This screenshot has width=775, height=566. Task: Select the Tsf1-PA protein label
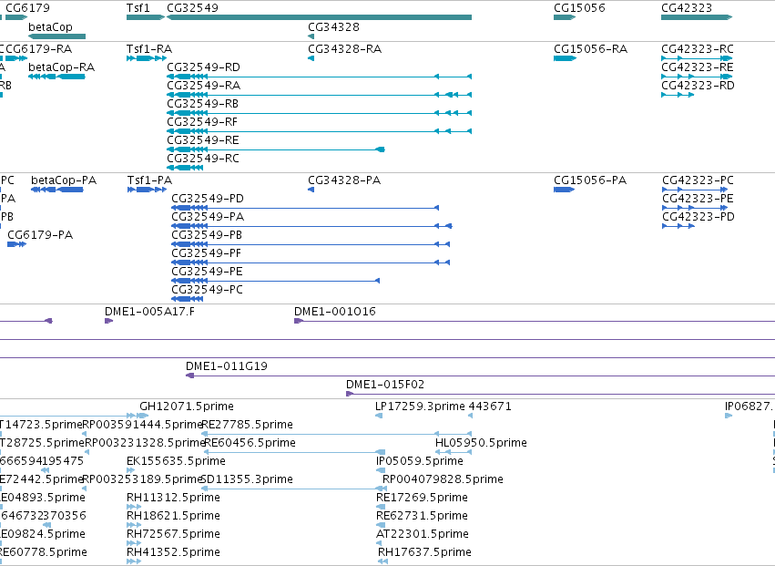click(149, 180)
